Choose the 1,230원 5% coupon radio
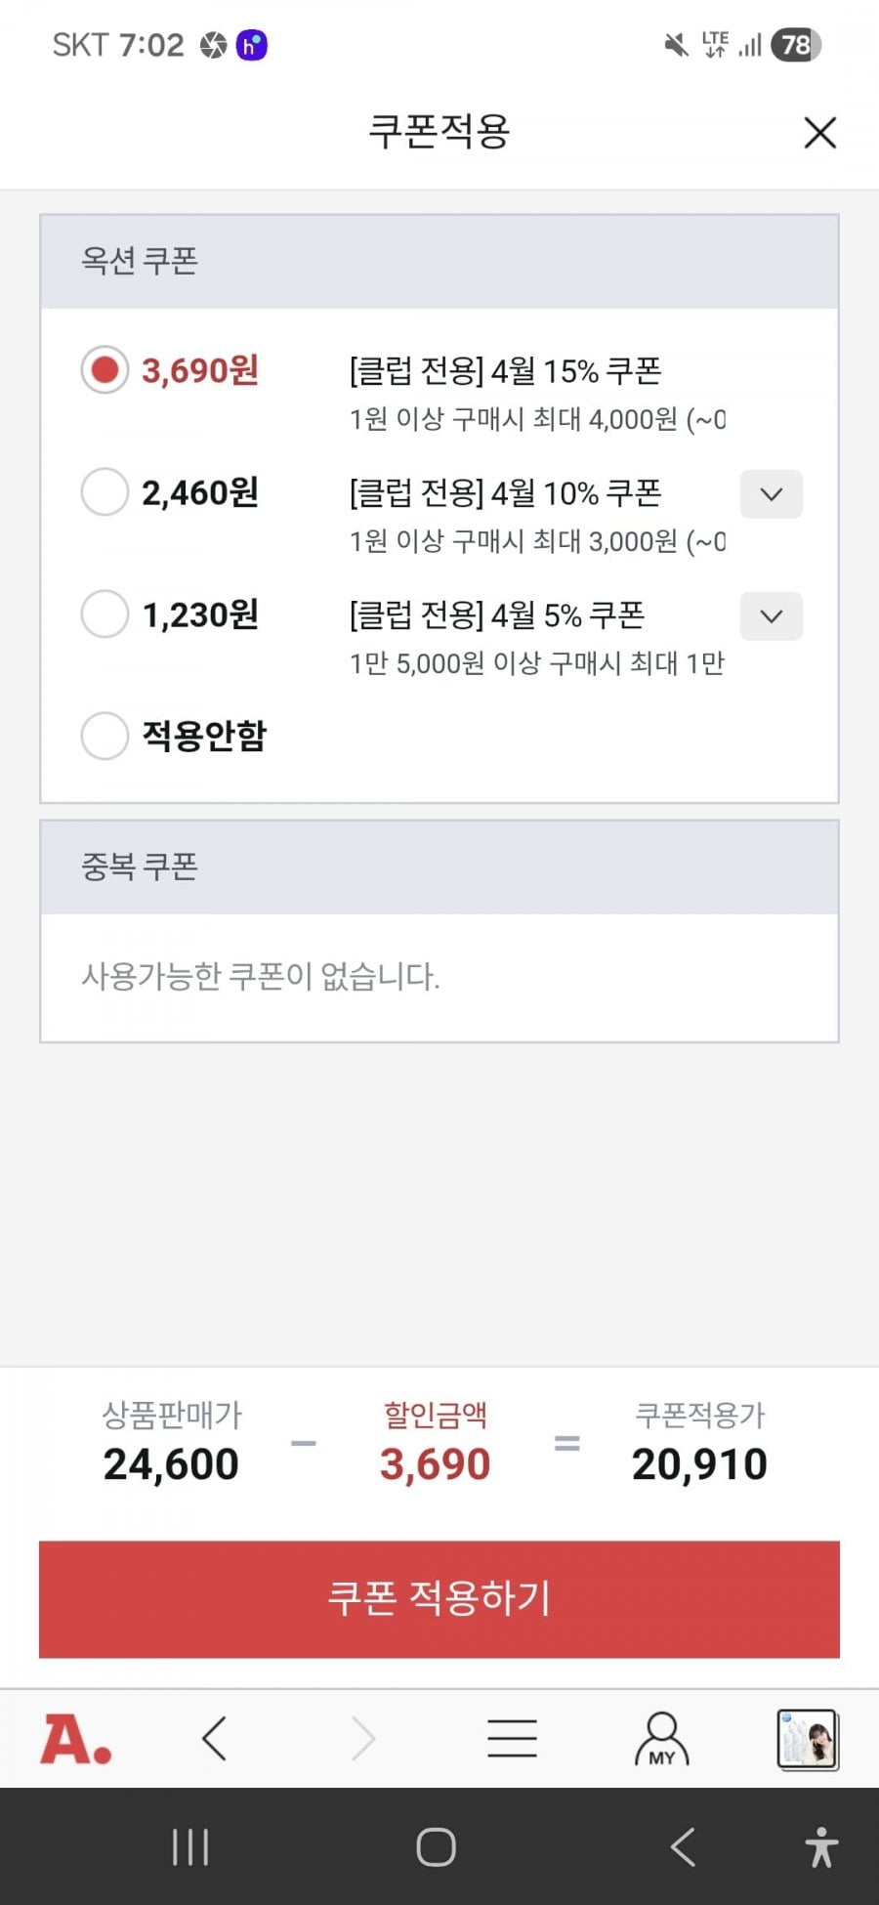879x1905 pixels. click(x=105, y=614)
